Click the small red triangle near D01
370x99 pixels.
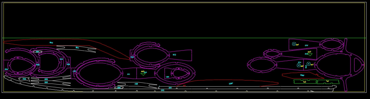[x=184, y=86]
